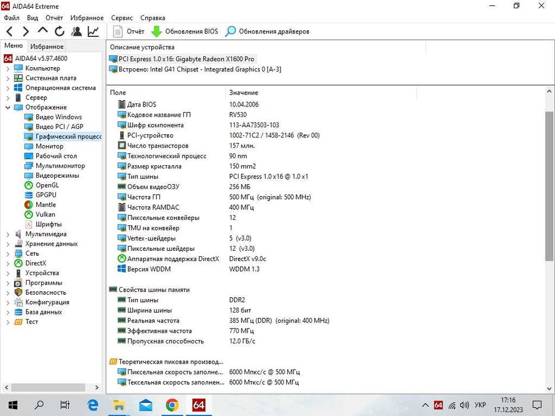Screen dimensions: 555x416
Task: Open taskbar search magnifier icon
Action: (x=39, y=405)
